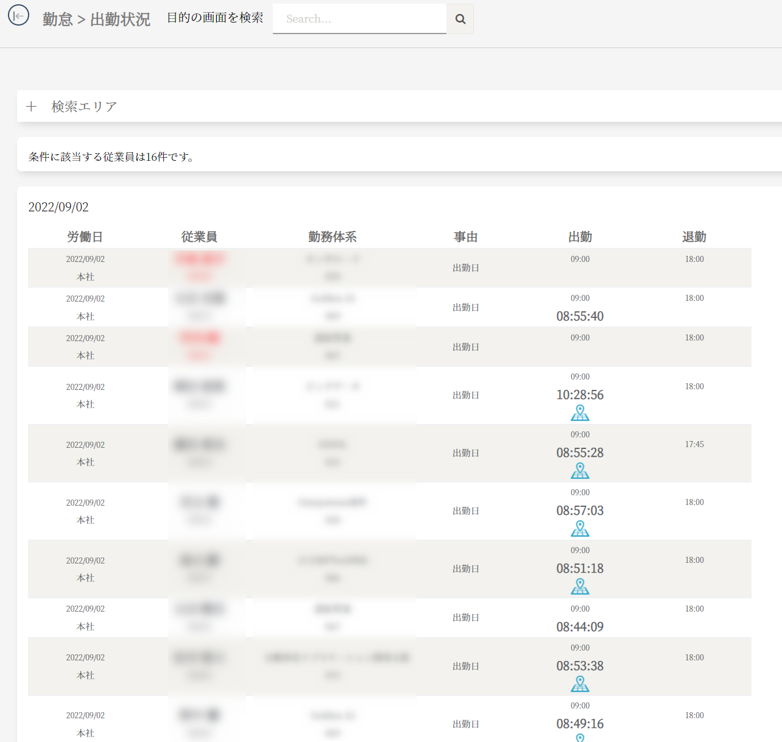Click the 事由 column header

point(465,237)
